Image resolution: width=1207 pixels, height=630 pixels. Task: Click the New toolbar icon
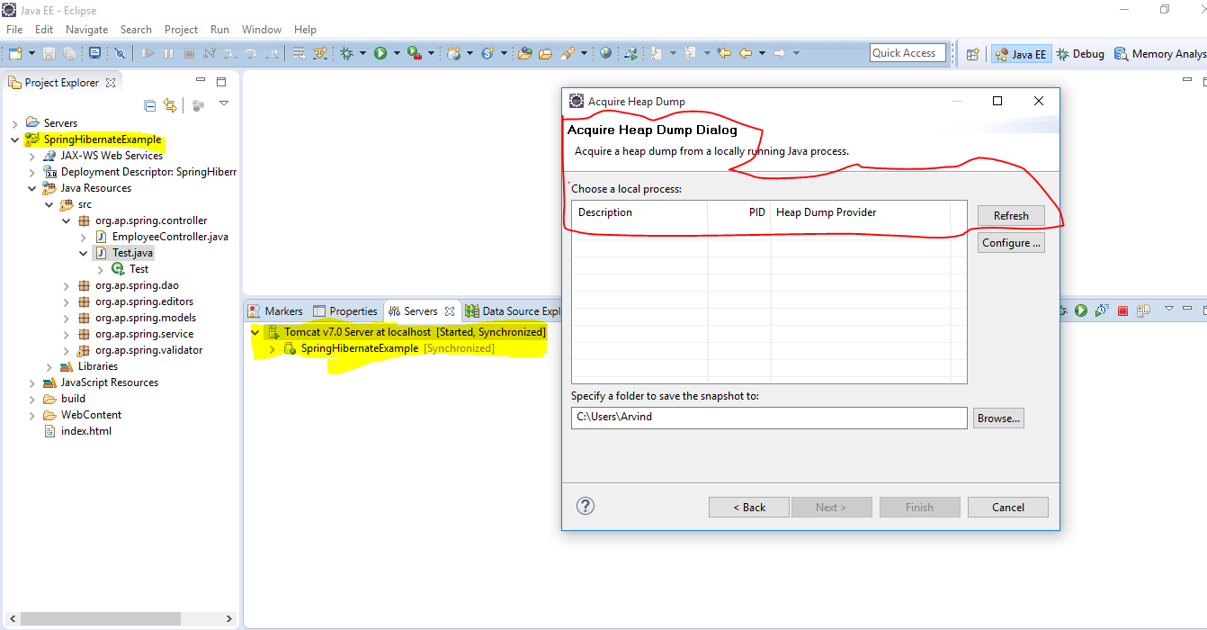point(15,53)
